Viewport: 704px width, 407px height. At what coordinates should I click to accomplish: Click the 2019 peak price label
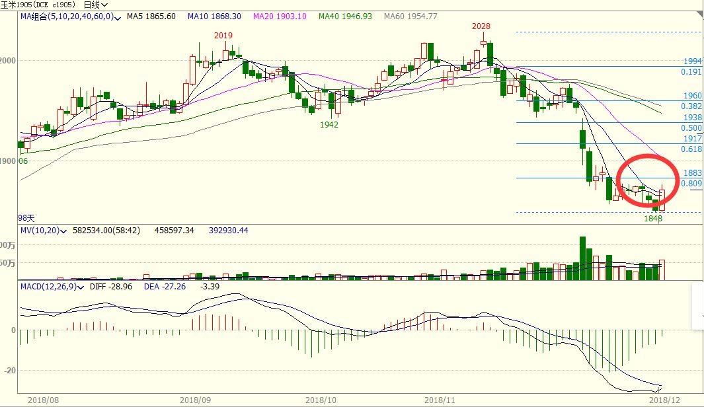click(223, 34)
